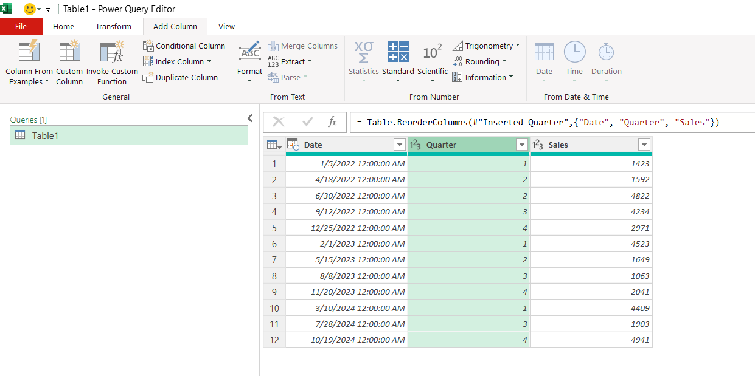Select the Quarter column header

click(468, 145)
